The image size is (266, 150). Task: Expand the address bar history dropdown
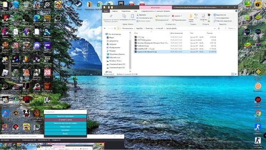click(215, 28)
